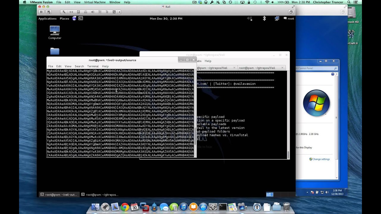The image size is (381, 214).
Task: Expand the VMware toolbar collapse arrow
Action: click(120, 12)
